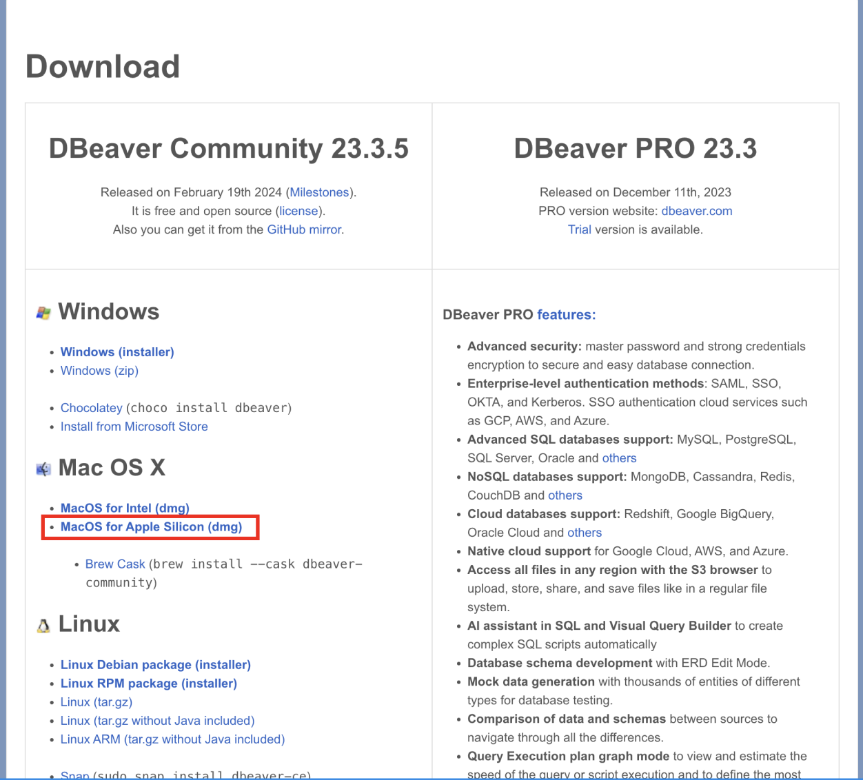Image resolution: width=863 pixels, height=780 pixels.
Task: Click the DBeaver Community 23.3.5 heading
Action: tap(229, 149)
